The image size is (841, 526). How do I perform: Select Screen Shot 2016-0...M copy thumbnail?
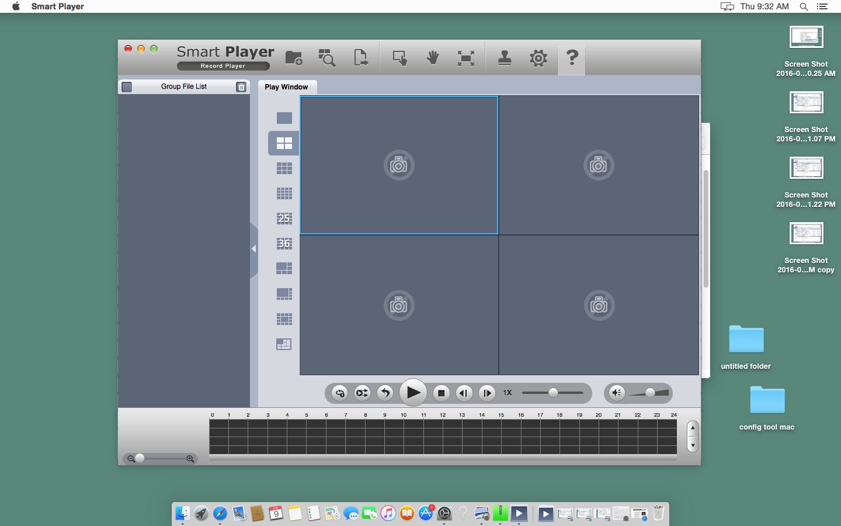coord(807,233)
